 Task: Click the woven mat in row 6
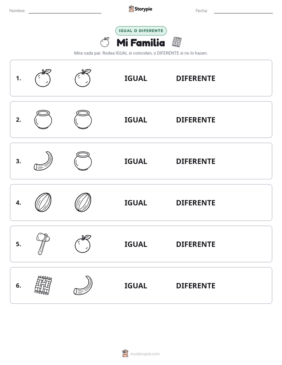coord(43,285)
